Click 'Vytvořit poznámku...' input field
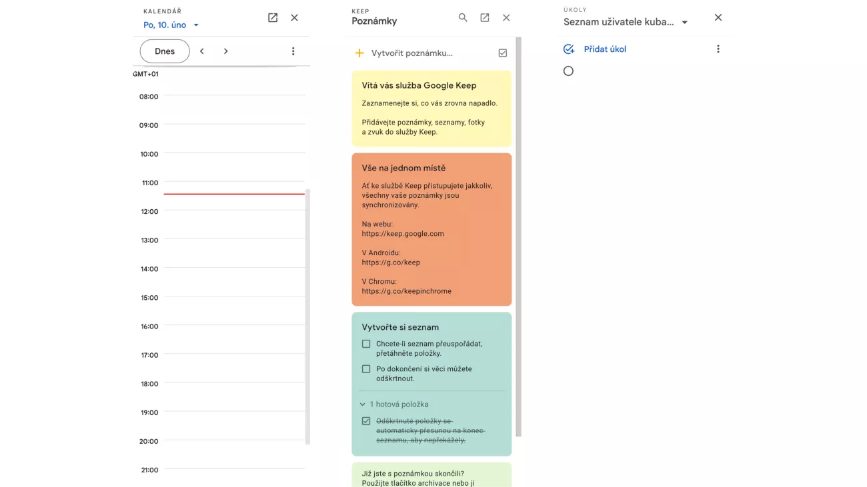The width and height of the screenshot is (867, 487). point(411,53)
